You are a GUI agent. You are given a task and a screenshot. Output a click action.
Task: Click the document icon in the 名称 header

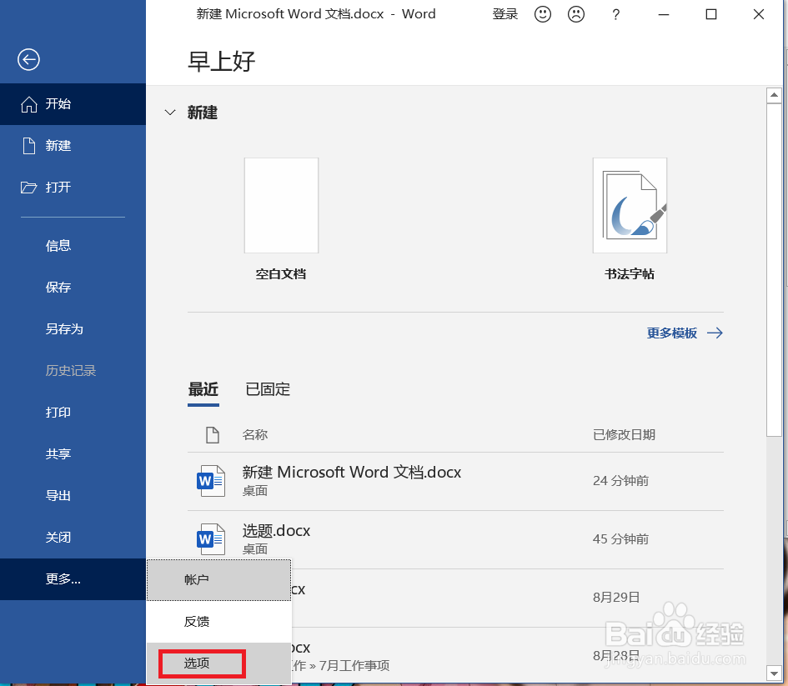213,435
